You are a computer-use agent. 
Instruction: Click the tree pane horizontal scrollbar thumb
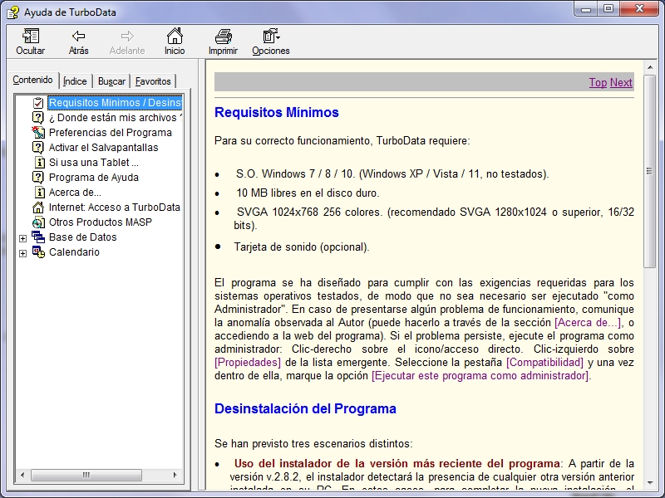click(86, 475)
